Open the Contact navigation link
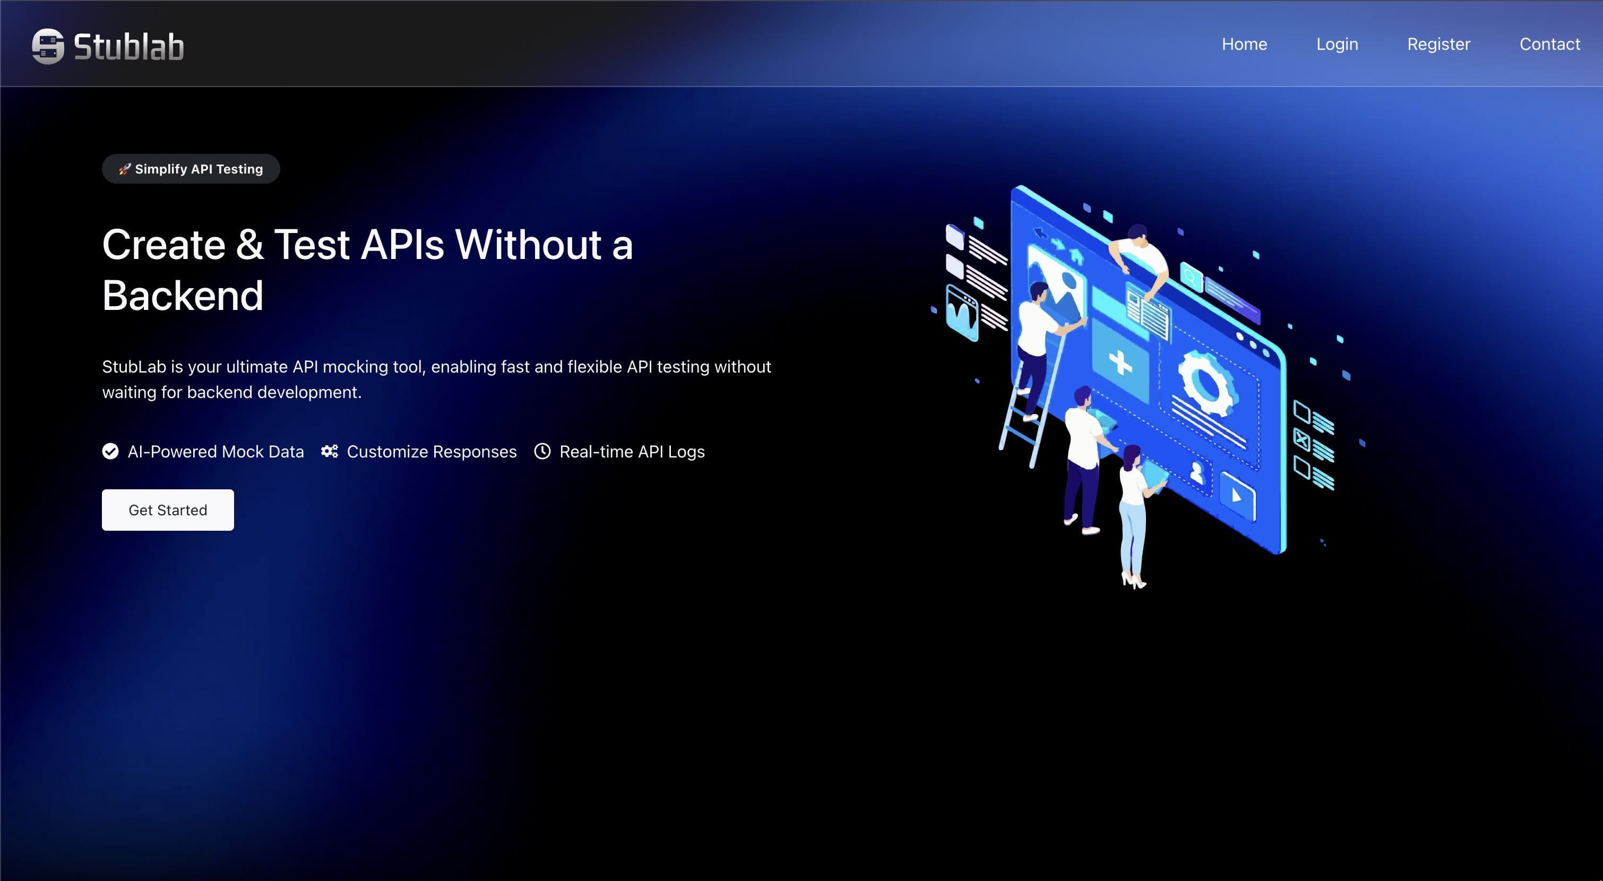Viewport: 1603px width, 881px height. pos(1549,44)
